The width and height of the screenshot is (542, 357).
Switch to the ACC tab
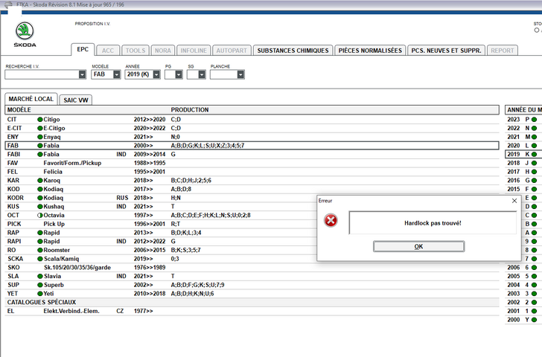coord(108,51)
